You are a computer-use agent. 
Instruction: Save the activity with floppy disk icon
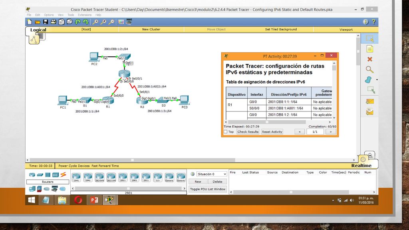[x=46, y=22]
